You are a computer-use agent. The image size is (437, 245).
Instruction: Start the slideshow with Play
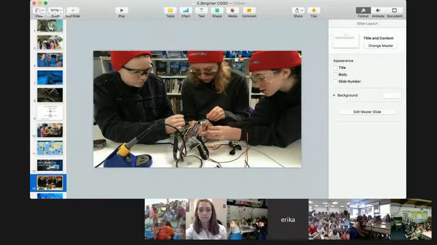122,11
